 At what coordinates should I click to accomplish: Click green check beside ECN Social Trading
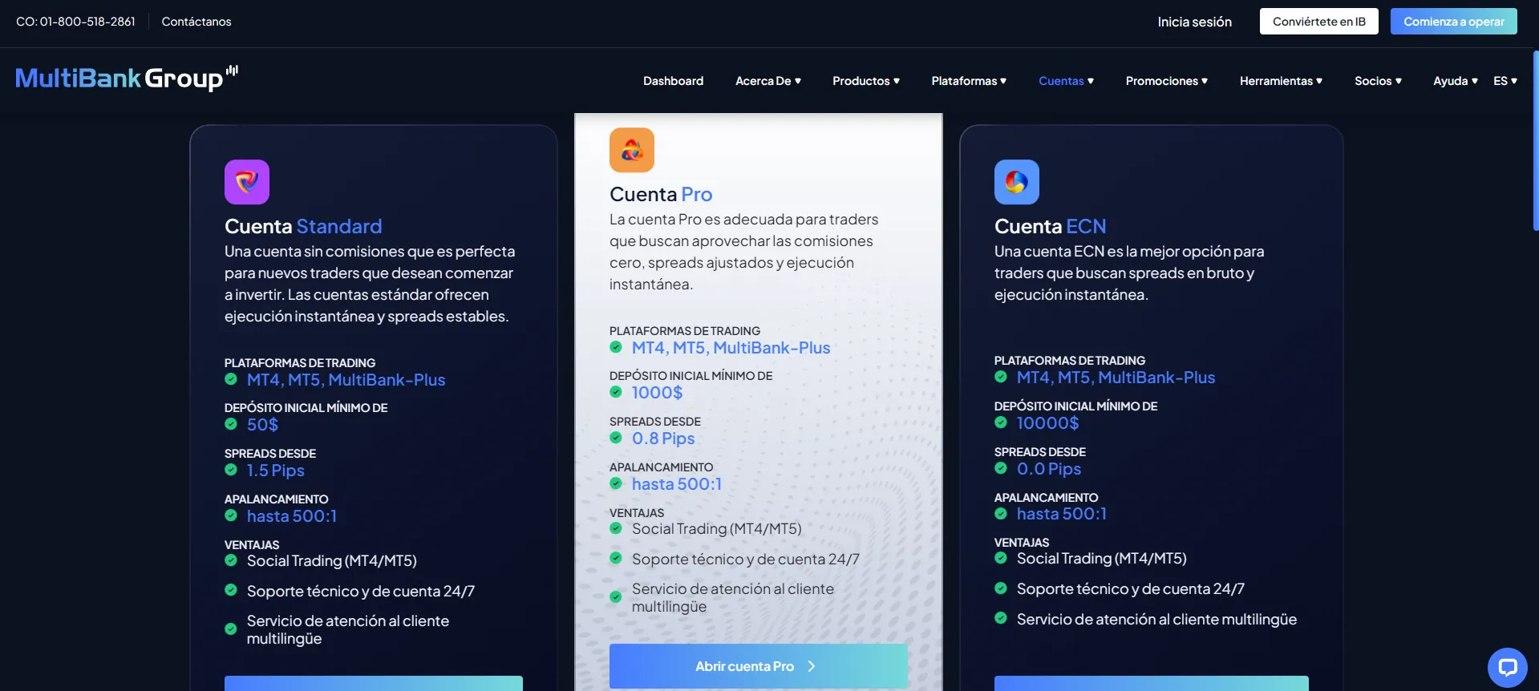(1001, 558)
